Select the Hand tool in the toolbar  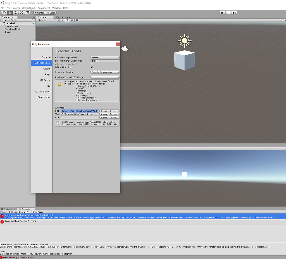[x=4, y=13]
